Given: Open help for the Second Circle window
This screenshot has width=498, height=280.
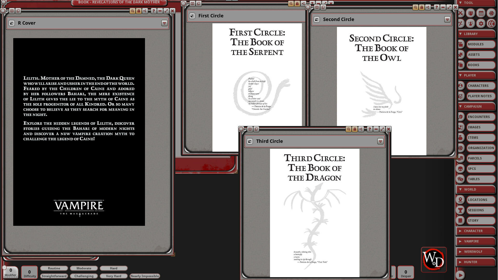Looking at the screenshot, I should click(437, 7).
